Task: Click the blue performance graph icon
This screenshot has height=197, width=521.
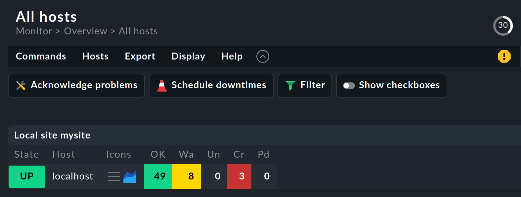Action: [130, 177]
